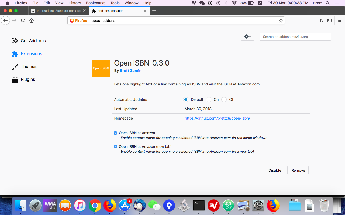Click the Wi-Fi status icon in menu bar
Screen dimensions: 345x215
coord(234,3)
